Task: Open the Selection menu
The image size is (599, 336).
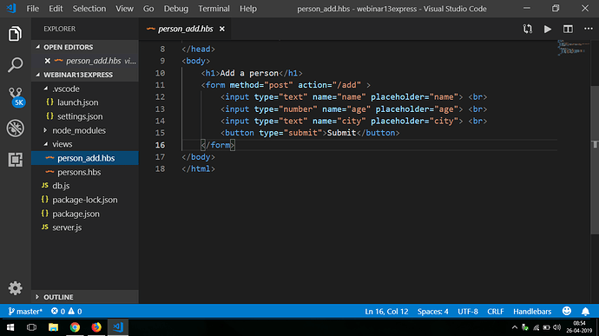Action: point(89,9)
